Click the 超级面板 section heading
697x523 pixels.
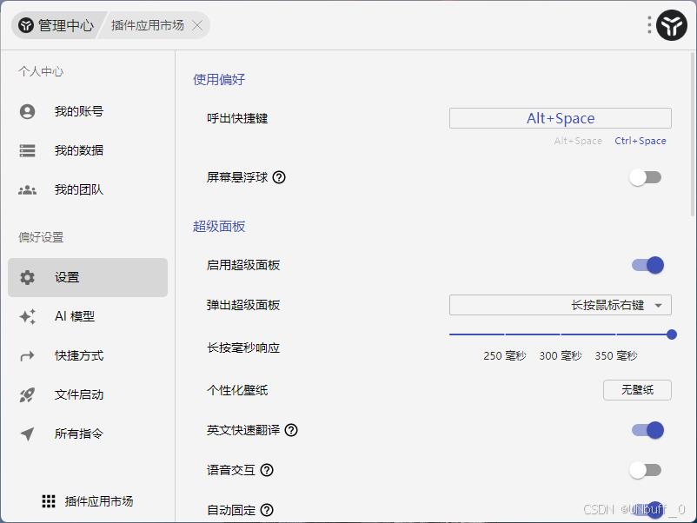click(219, 227)
